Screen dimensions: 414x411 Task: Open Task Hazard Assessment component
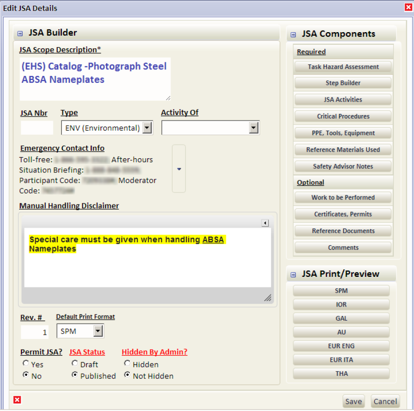pyautogui.click(x=343, y=67)
